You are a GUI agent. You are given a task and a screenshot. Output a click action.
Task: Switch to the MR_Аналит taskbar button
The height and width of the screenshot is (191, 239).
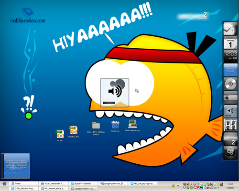[x=54, y=189]
